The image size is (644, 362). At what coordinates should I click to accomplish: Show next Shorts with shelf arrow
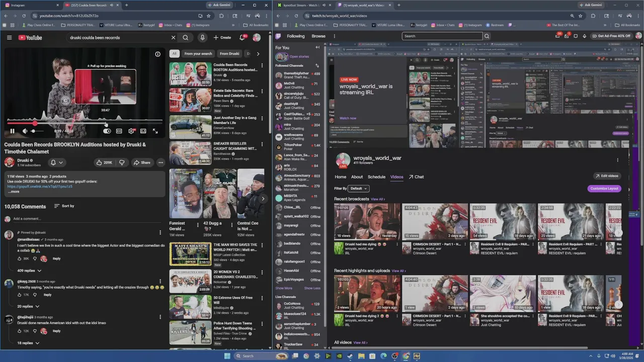(x=263, y=199)
